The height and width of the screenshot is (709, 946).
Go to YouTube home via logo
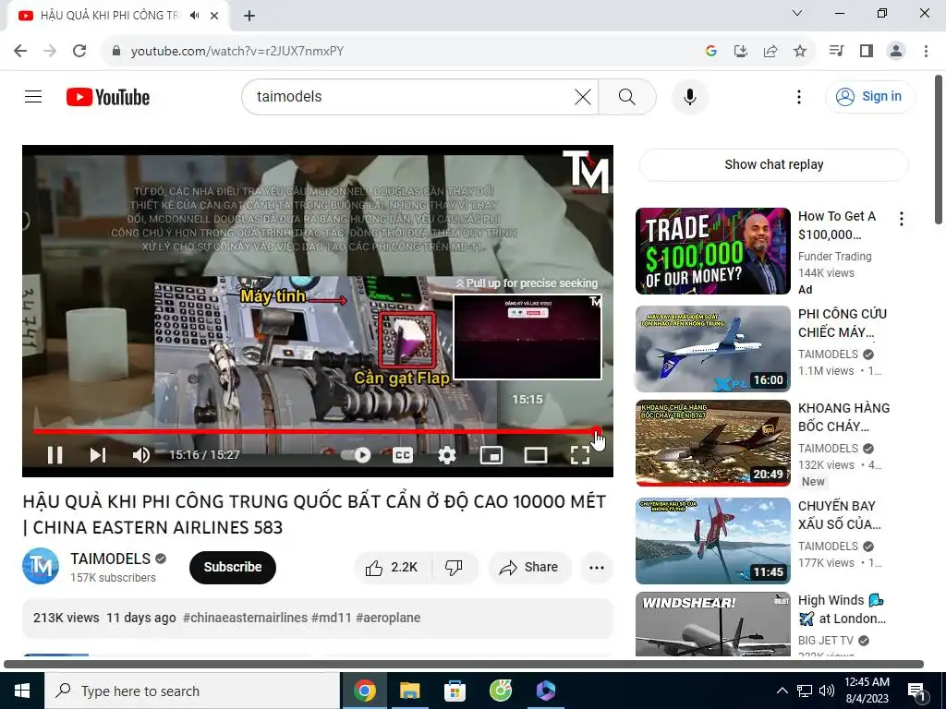tap(108, 97)
